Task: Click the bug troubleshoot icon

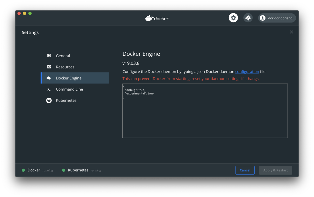Action: point(248,18)
